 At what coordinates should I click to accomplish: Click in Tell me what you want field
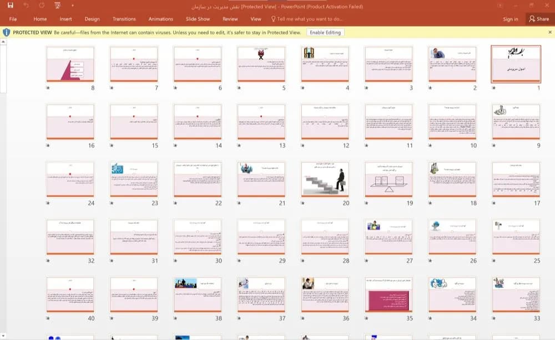309,19
